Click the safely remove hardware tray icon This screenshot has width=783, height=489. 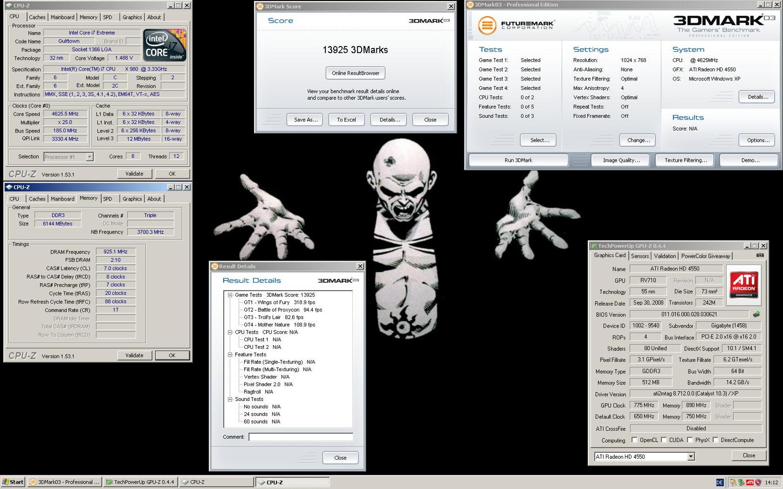click(x=741, y=482)
